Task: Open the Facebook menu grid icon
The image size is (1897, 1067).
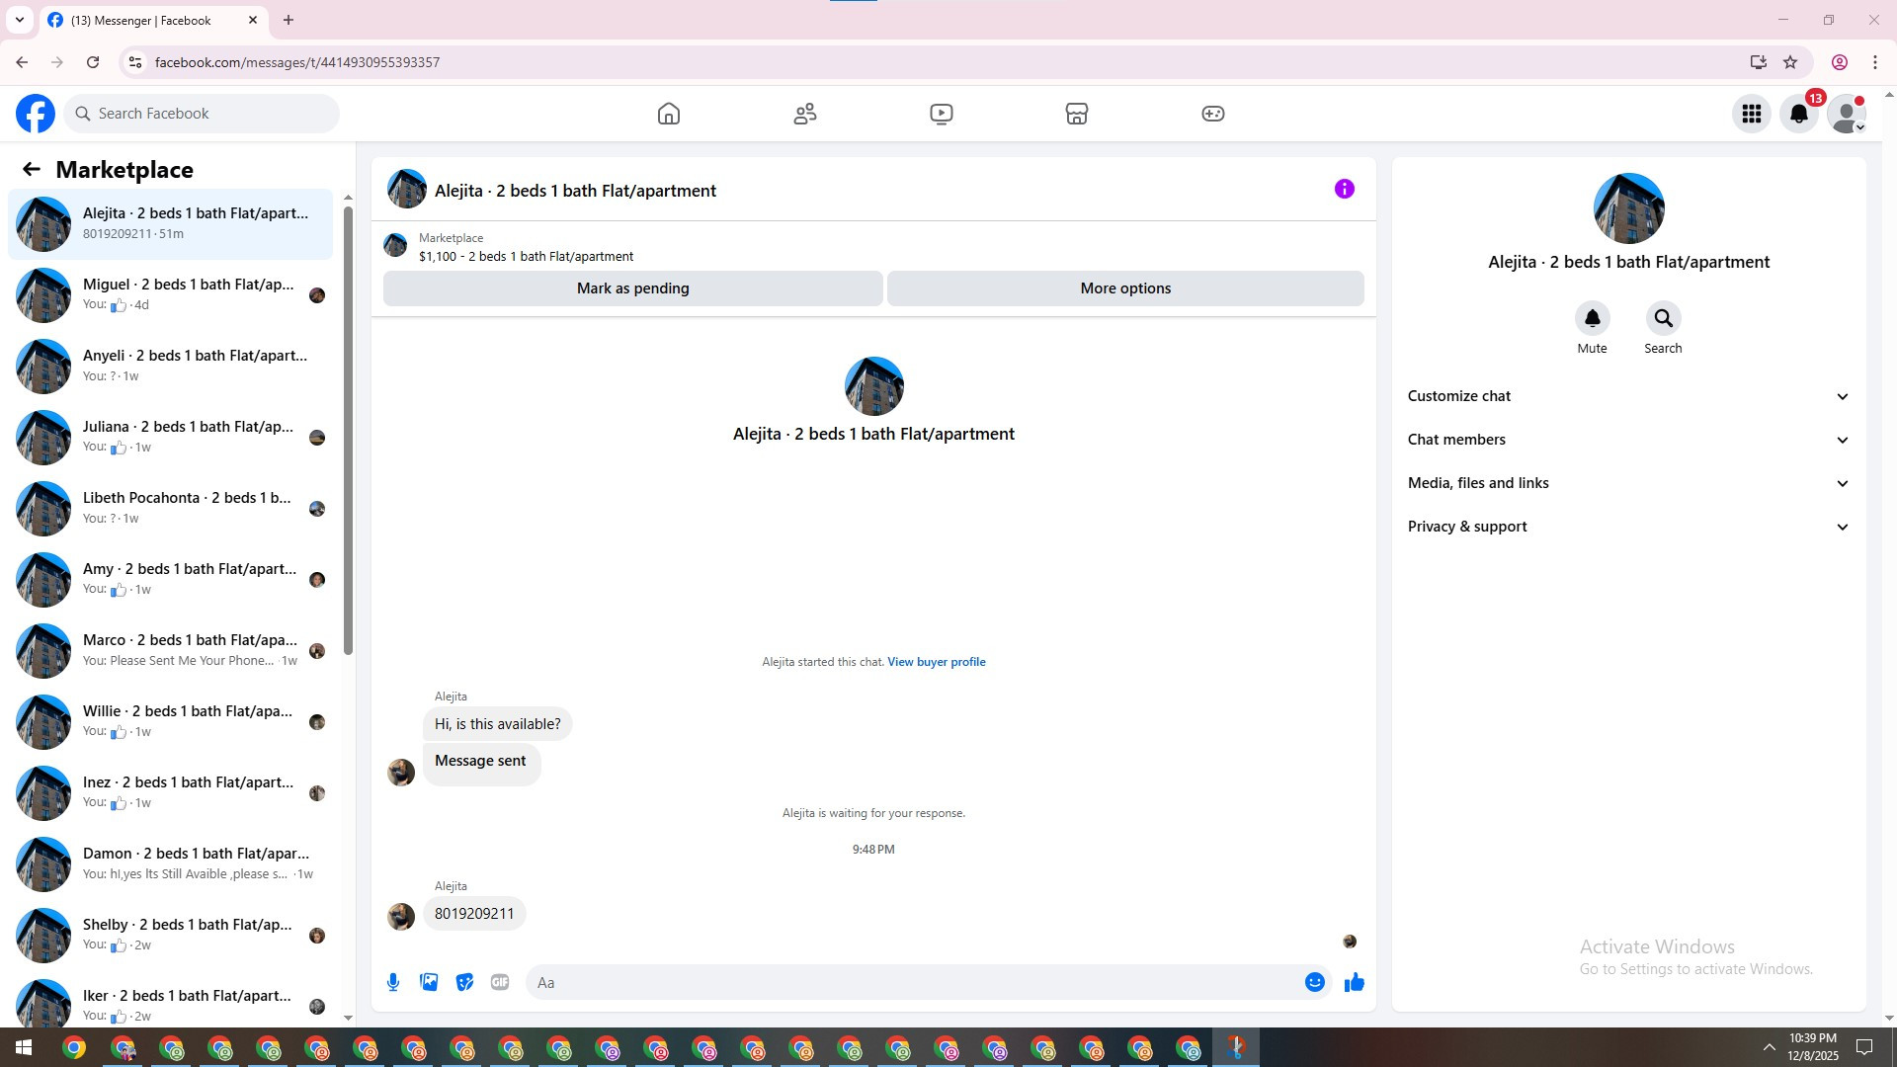Action: tap(1752, 114)
